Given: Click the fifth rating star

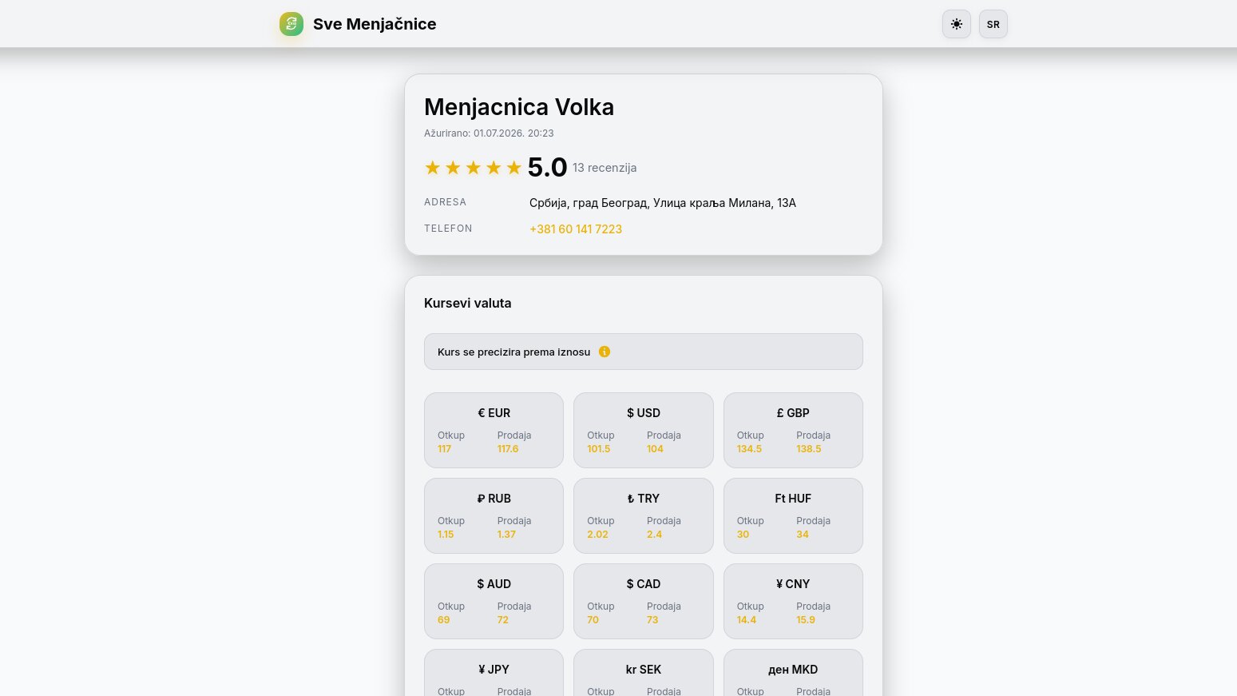Looking at the screenshot, I should pyautogui.click(x=514, y=168).
